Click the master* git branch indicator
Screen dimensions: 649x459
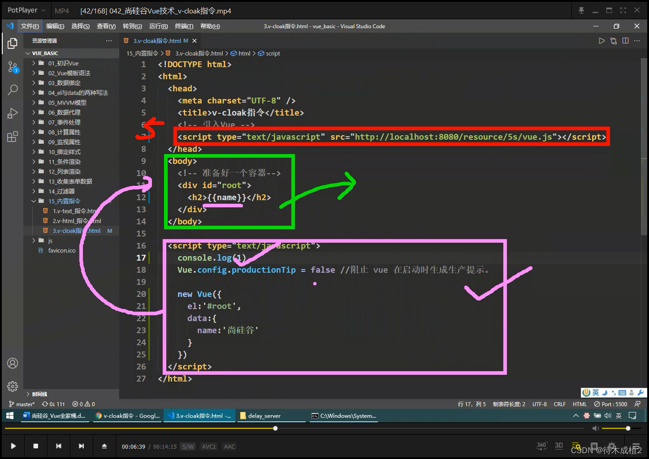click(x=22, y=404)
